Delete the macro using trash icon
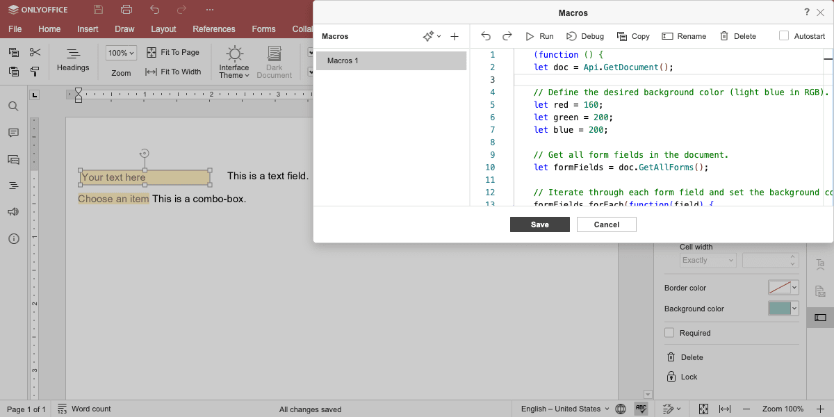Image resolution: width=834 pixels, height=417 pixels. pyautogui.click(x=724, y=36)
